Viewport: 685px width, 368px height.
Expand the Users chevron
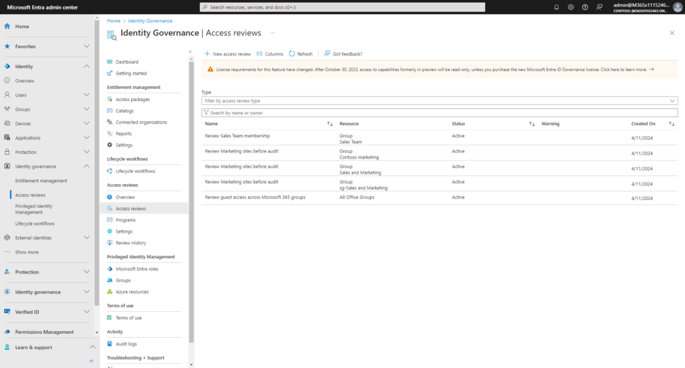pos(86,95)
